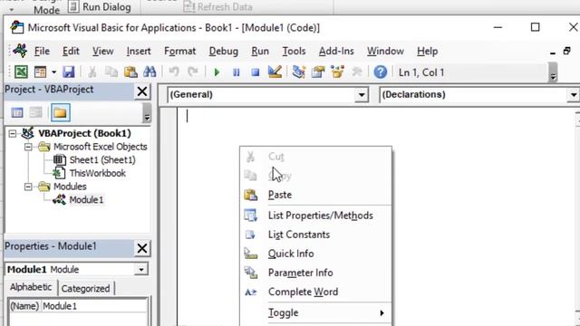The width and height of the screenshot is (580, 326).
Task: Open the Format menu
Action: point(179,51)
